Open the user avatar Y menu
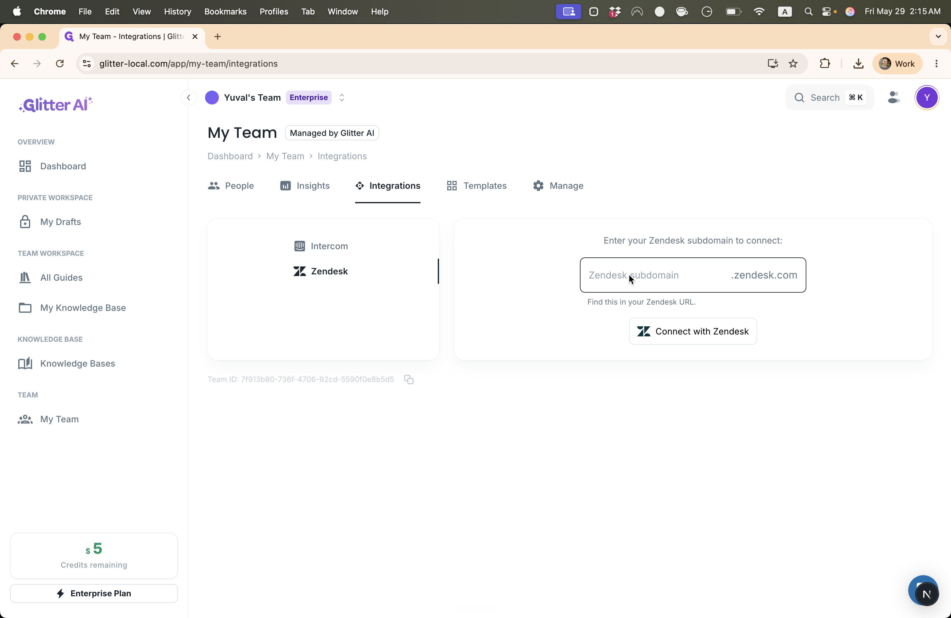 pos(926,98)
